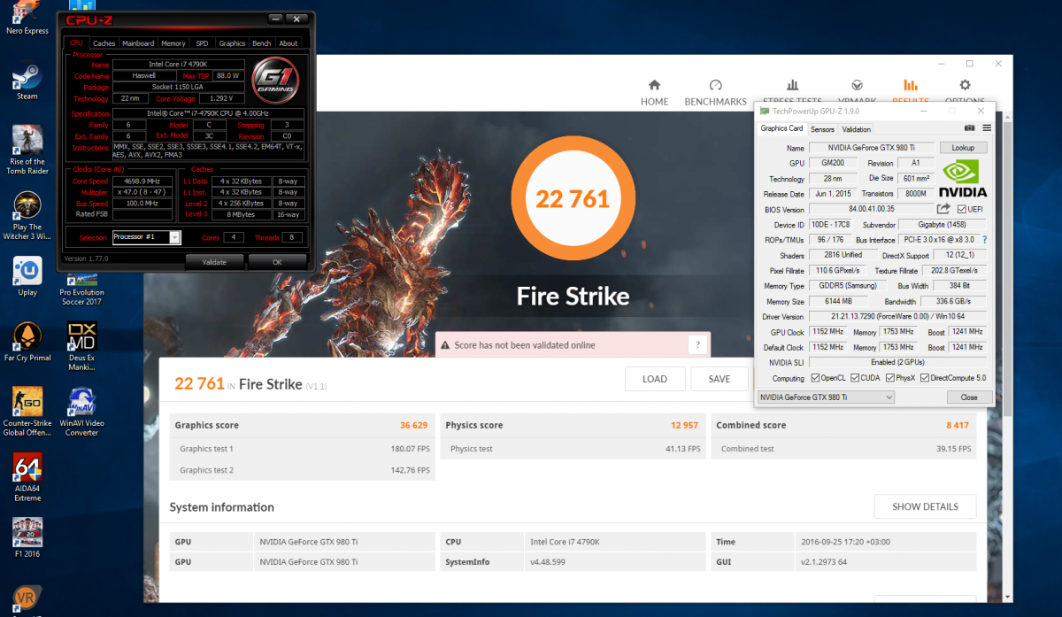Launch AIDA64 Extreme shortcut

point(27,477)
